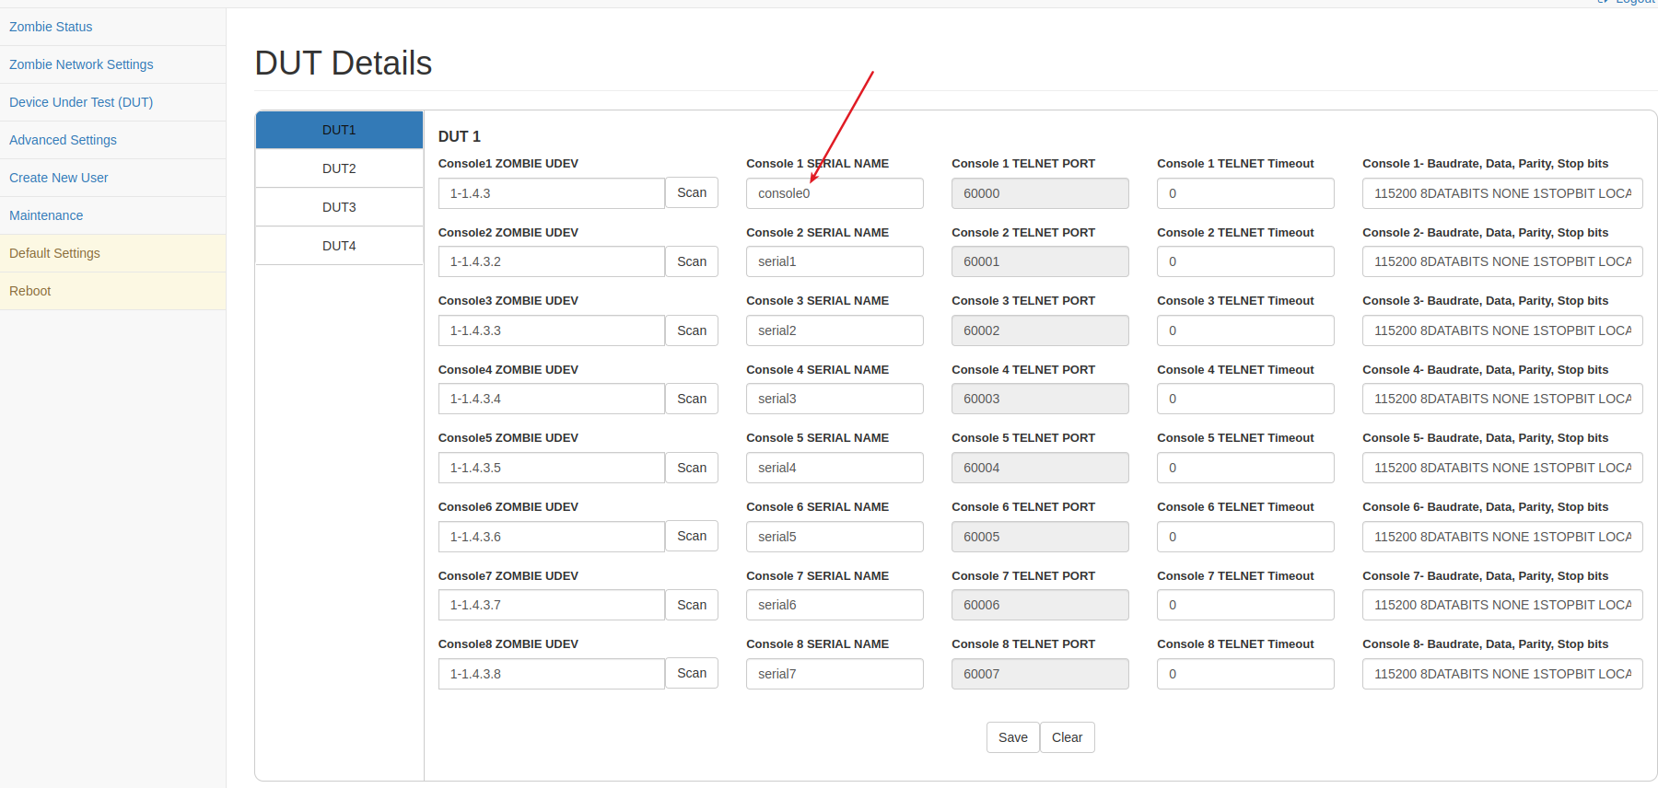The image size is (1658, 788).
Task: Open the Zombie Status page
Action: click(51, 27)
